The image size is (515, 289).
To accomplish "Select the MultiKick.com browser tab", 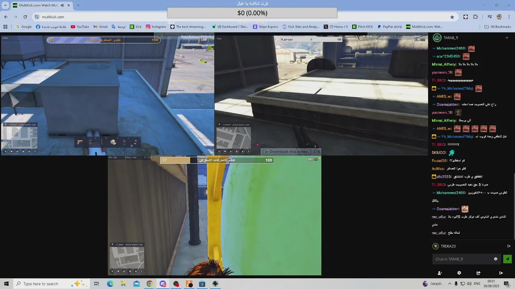I will coord(41,5).
